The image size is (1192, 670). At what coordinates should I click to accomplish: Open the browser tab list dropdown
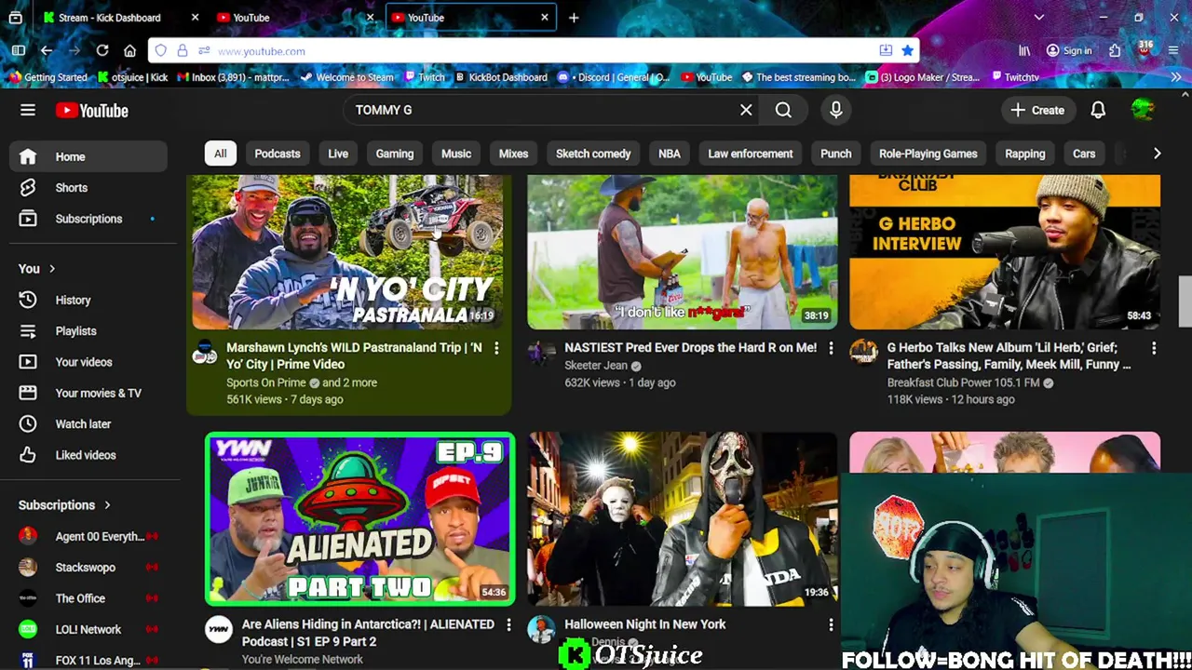tap(1039, 18)
